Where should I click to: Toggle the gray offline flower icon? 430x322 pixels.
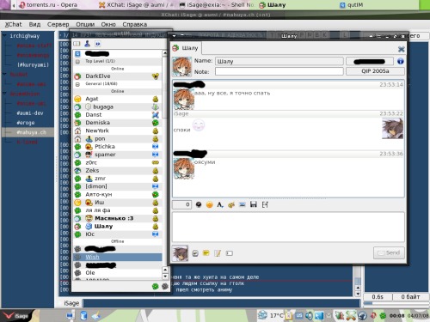164,286
